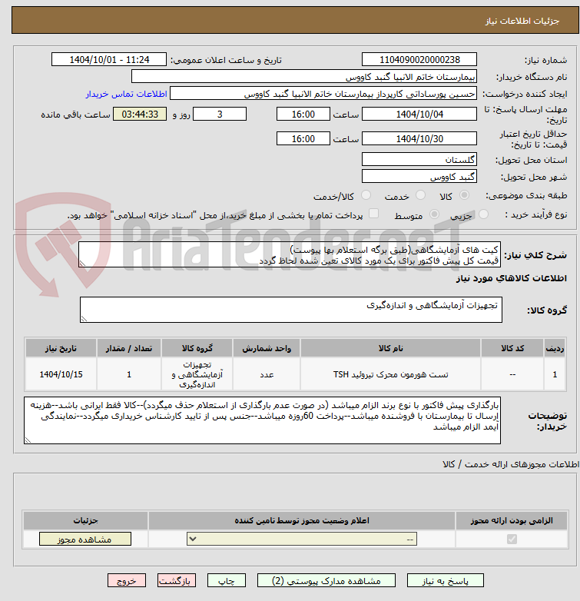580x601 pixels.
Task: Select the خدمت radio button
Action: coord(421,195)
